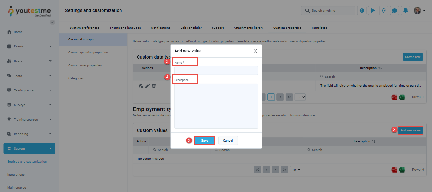Open Settings and customization link

tap(27, 162)
